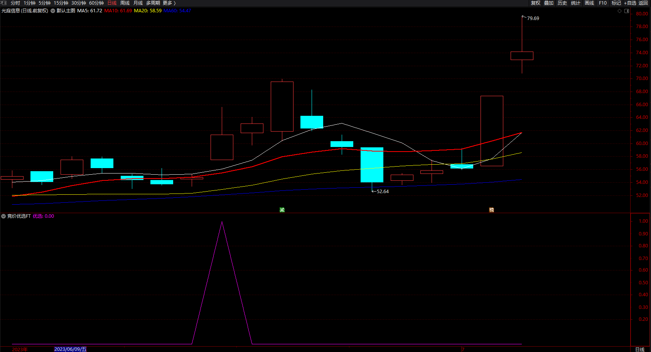The height and width of the screenshot is (352, 651).
Task: Click the 70.00 price axis label
Action: click(x=642, y=78)
